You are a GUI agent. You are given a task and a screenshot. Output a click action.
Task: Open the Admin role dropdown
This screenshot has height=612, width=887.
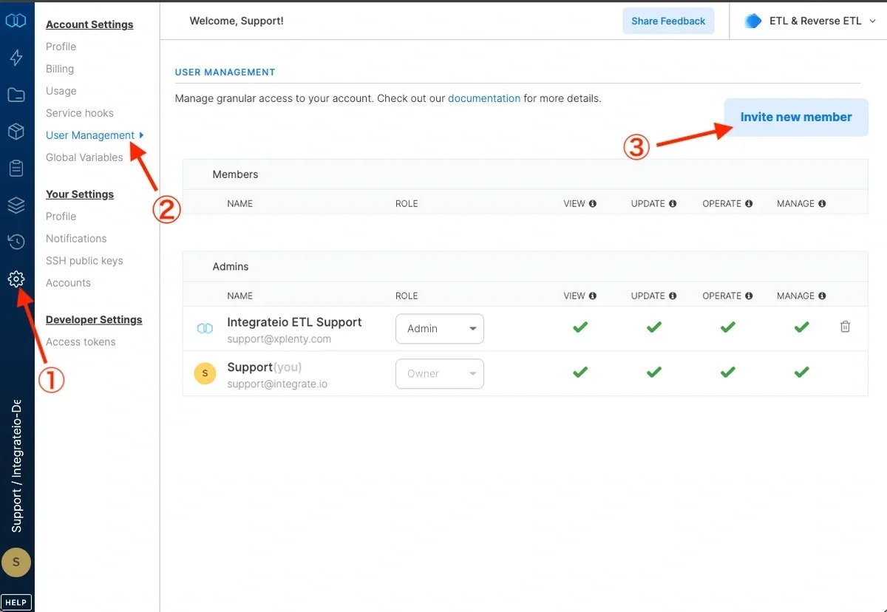439,328
